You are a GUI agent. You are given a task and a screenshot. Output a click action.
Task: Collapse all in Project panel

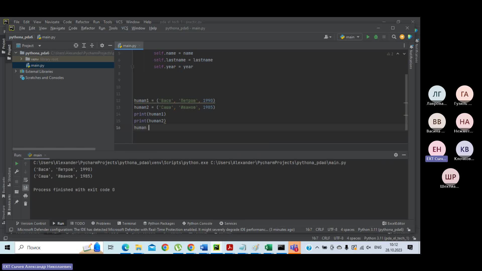[x=92, y=45]
